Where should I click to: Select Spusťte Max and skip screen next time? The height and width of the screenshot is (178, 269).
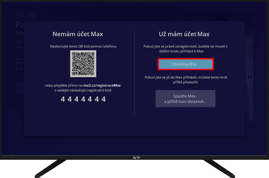185,99
